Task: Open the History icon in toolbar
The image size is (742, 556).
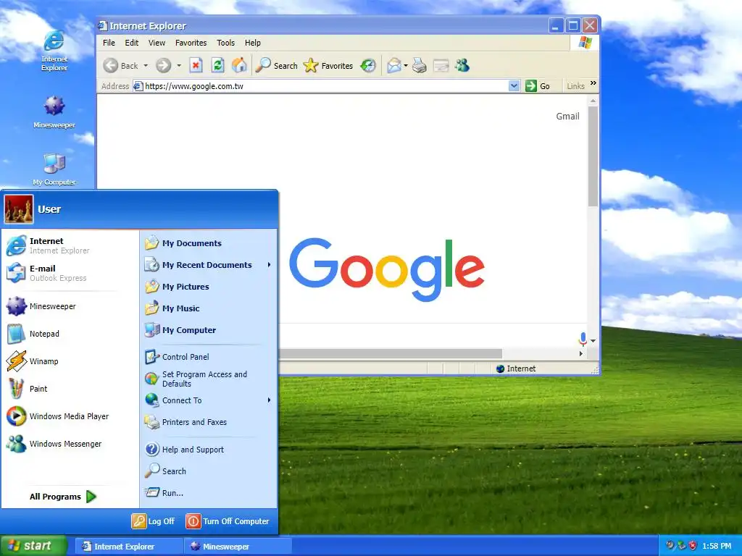Action: [x=368, y=65]
